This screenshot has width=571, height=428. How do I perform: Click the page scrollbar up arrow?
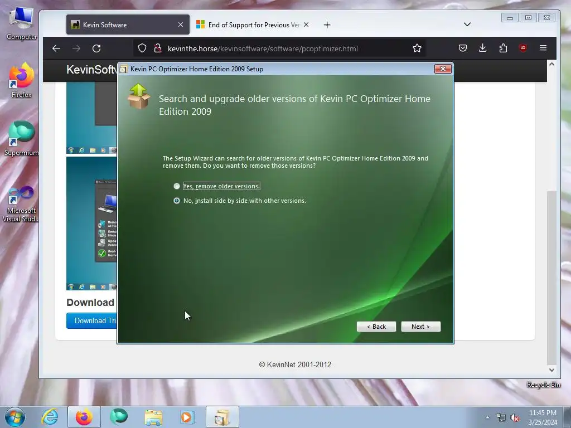click(551, 65)
